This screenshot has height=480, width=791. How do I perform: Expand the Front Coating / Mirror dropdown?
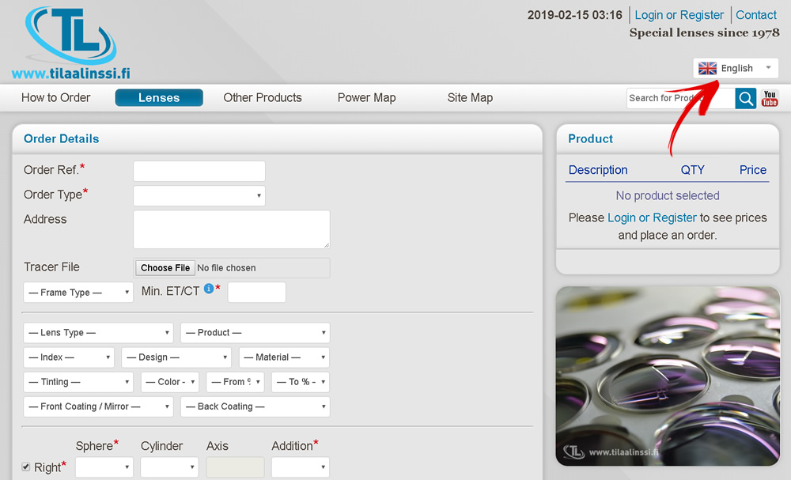pos(98,406)
